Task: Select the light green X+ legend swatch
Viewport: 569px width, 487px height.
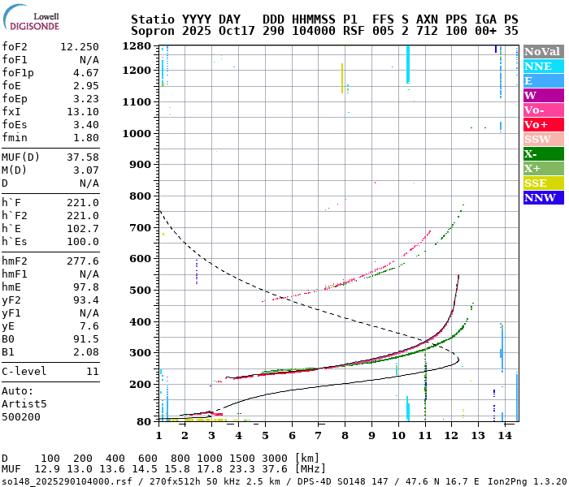Action: (543, 168)
